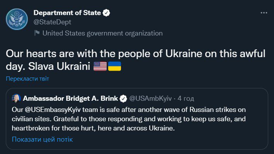Click the government organization flag icon
The image size is (274, 154).
(x=37, y=33)
